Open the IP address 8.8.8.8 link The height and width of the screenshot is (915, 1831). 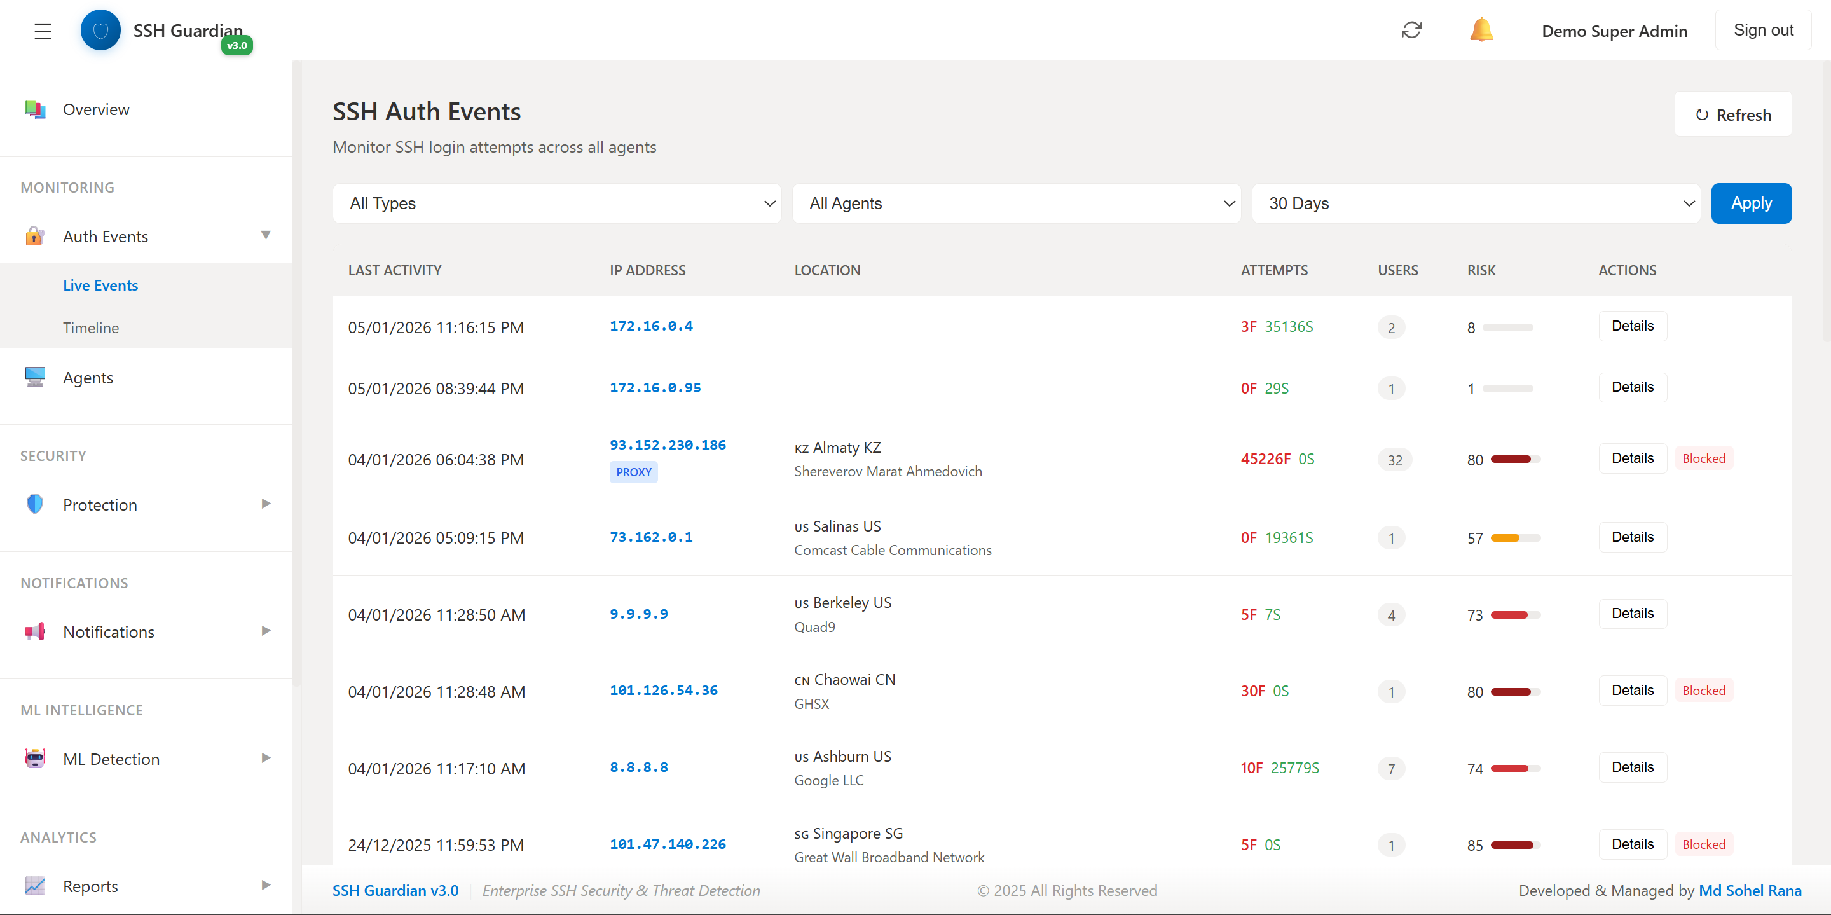(638, 768)
